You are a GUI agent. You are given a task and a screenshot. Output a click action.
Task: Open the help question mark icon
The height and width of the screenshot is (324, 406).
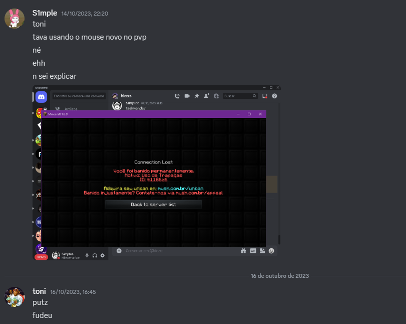[x=274, y=96]
